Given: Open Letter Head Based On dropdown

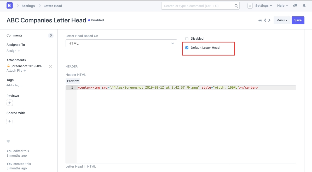Looking at the screenshot, I should [x=121, y=43].
